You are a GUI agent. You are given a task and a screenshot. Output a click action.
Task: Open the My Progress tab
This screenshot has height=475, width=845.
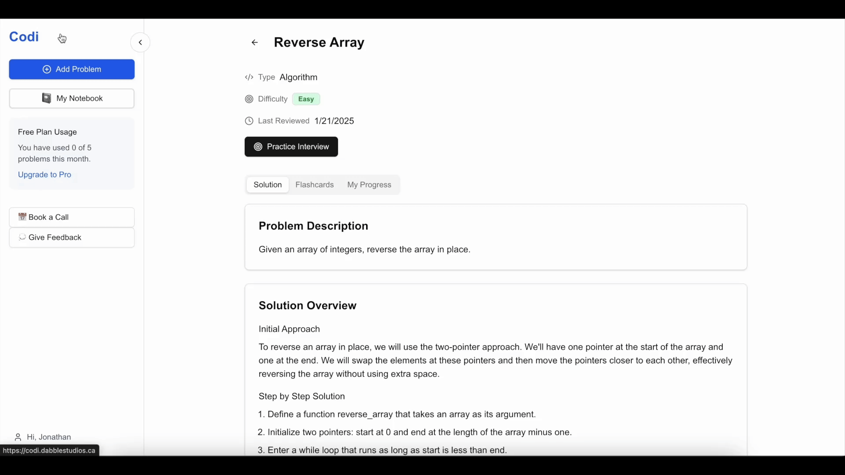pyautogui.click(x=369, y=184)
